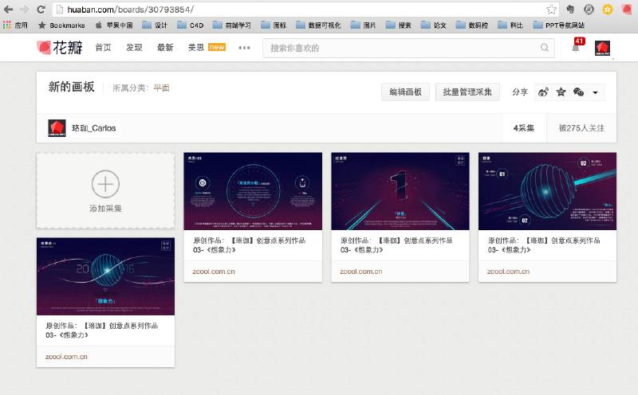Share to QQ Zone star icon
638x395 pixels.
click(561, 92)
